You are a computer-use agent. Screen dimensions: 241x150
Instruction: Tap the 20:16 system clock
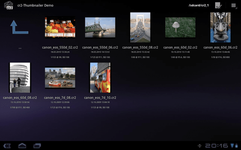tap(217, 146)
